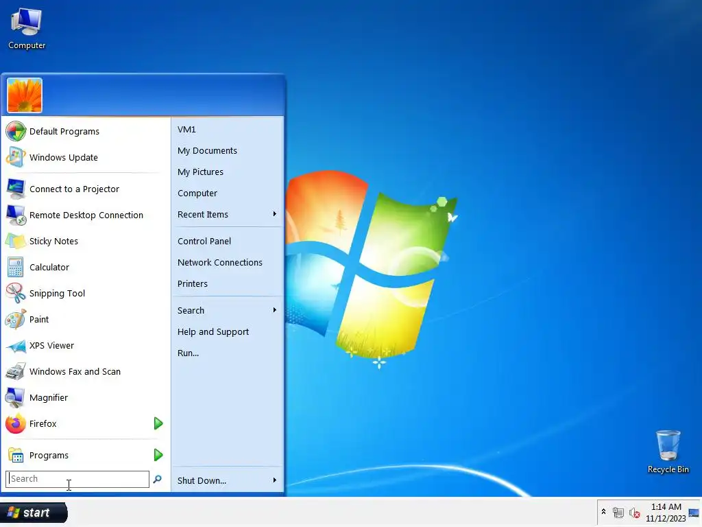Expand Recent Items submenu arrow
Viewport: 702px width, 527px height.
[x=274, y=214]
